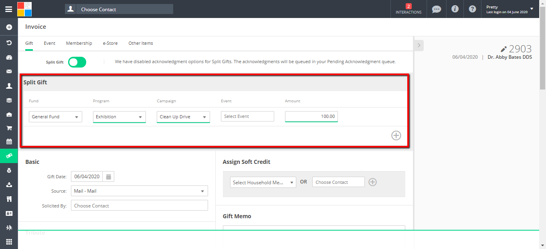Add another split gift row
Image resolution: width=546 pixels, height=249 pixels.
(x=396, y=135)
